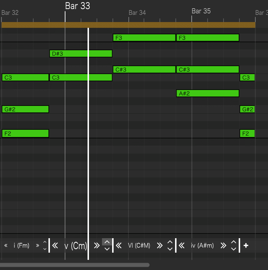Add a new chord with plus icon

[x=246, y=245]
